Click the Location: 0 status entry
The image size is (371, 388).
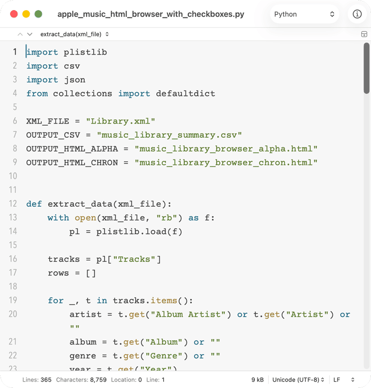tap(126, 380)
